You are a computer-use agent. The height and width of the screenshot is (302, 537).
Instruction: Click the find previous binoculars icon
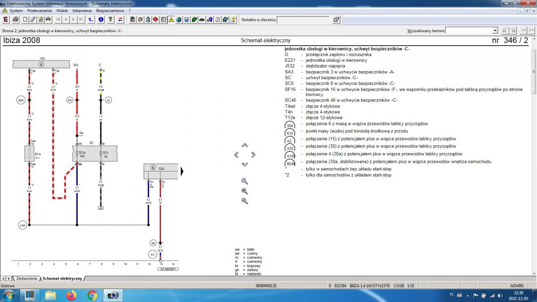tap(514, 30)
